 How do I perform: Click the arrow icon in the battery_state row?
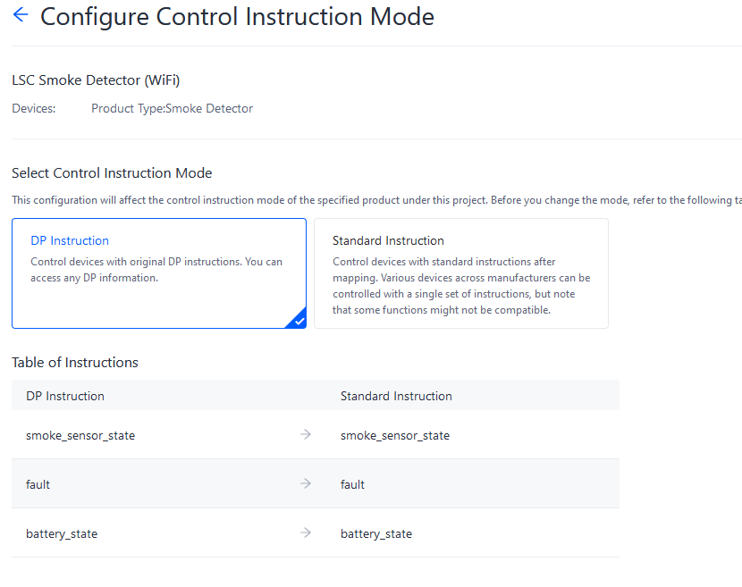pos(306,532)
